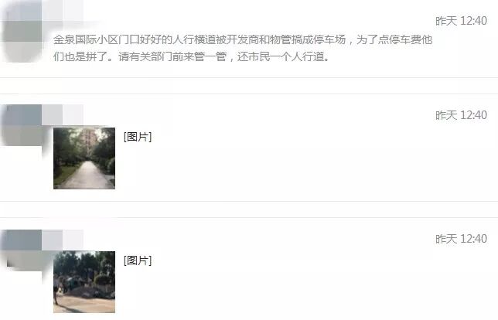498x320 pixels.
Task: Click the words 人行横道 in the first message
Action: click(194, 39)
